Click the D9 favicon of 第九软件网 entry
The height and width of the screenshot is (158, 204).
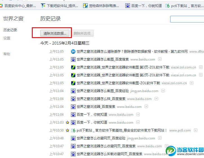[x=73, y=52]
